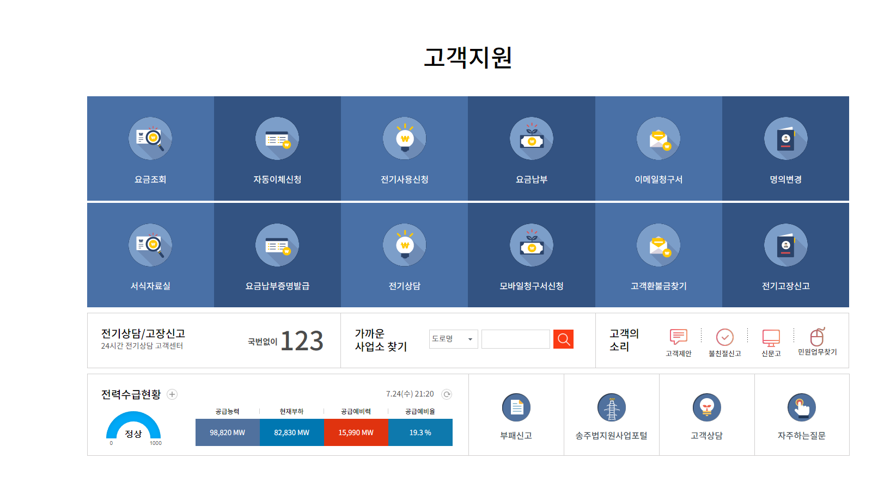Open the 요금조회 bill lookup icon
This screenshot has width=878, height=477.
[x=150, y=139]
